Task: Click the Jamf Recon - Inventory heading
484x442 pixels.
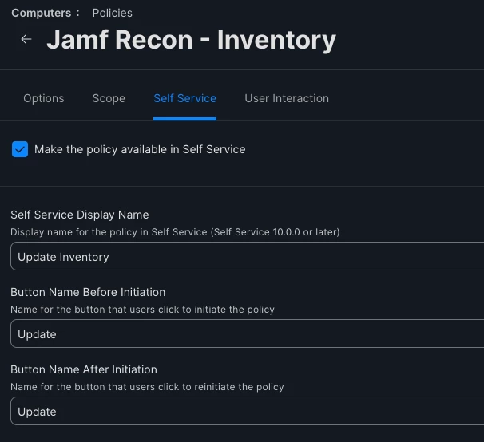Action: 192,40
